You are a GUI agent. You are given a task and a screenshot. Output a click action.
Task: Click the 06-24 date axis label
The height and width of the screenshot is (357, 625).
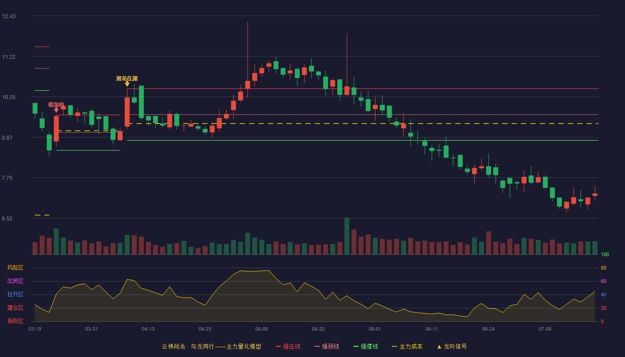pos(488,329)
